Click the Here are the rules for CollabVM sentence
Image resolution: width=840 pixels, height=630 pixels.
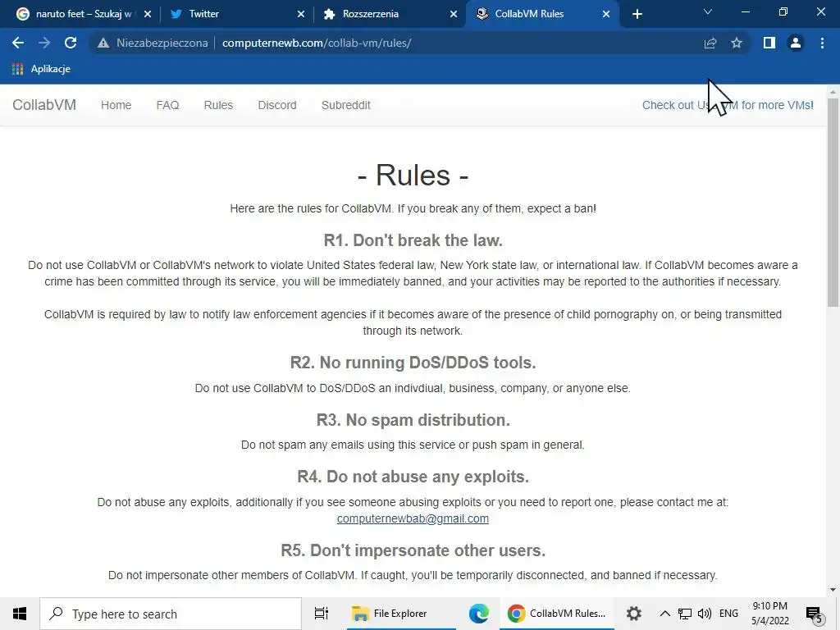click(x=413, y=209)
